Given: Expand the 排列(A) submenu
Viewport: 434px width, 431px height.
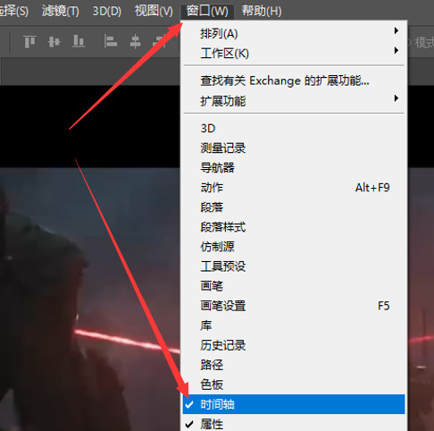Looking at the screenshot, I should (x=294, y=33).
